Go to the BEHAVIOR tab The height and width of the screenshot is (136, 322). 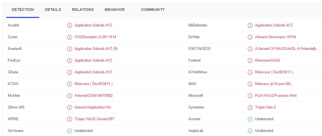click(115, 10)
